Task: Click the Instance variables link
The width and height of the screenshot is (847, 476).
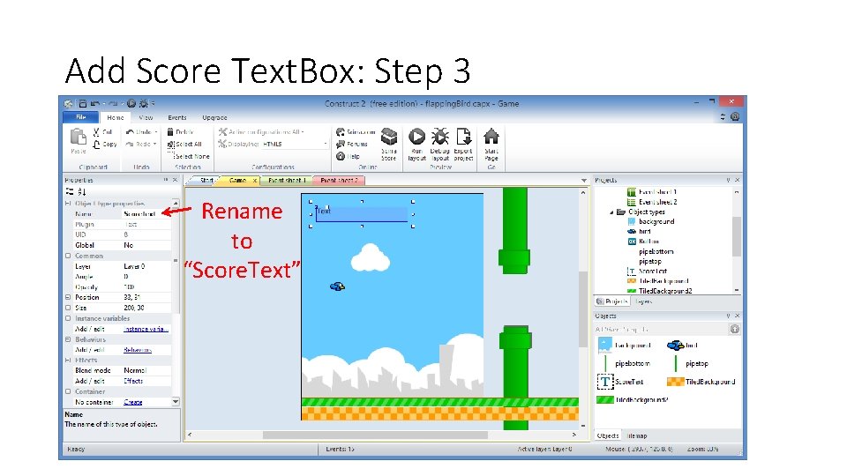Action: coord(146,329)
